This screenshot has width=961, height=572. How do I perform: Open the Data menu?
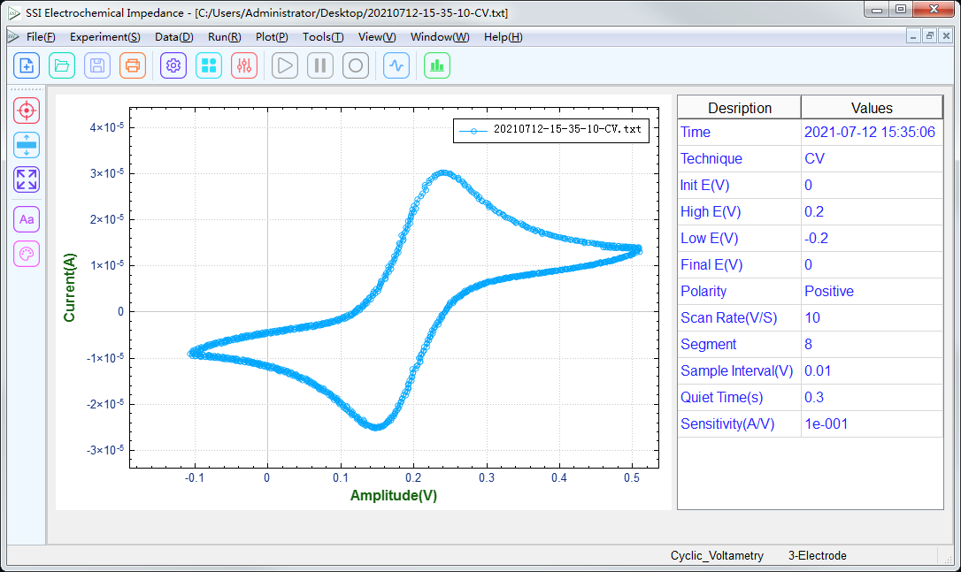pos(174,37)
